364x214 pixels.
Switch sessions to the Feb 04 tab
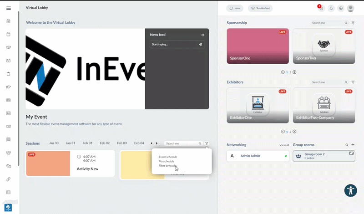click(139, 143)
